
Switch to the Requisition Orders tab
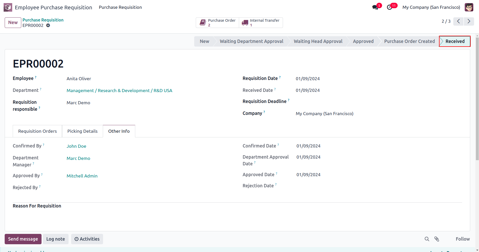point(37,131)
